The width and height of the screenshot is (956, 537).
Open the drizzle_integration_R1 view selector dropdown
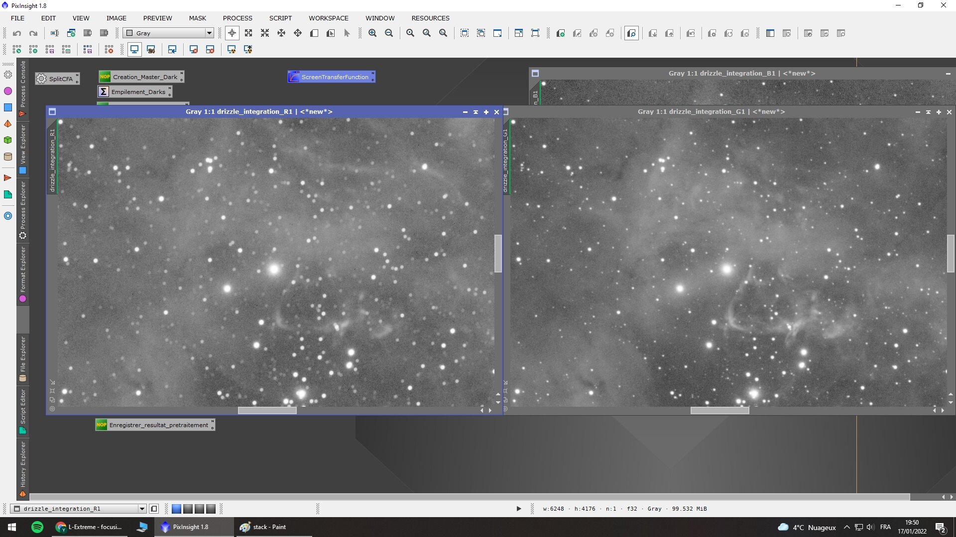[x=142, y=509]
